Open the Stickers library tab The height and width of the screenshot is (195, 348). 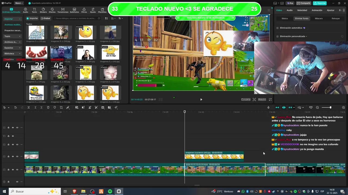pos(43,10)
